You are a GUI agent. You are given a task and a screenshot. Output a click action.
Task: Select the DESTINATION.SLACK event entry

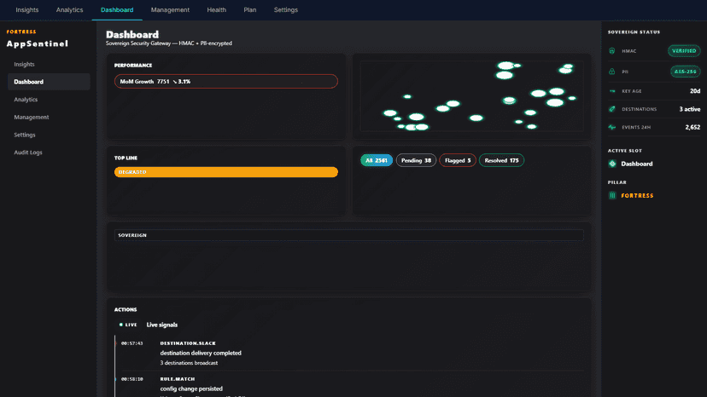click(x=349, y=353)
